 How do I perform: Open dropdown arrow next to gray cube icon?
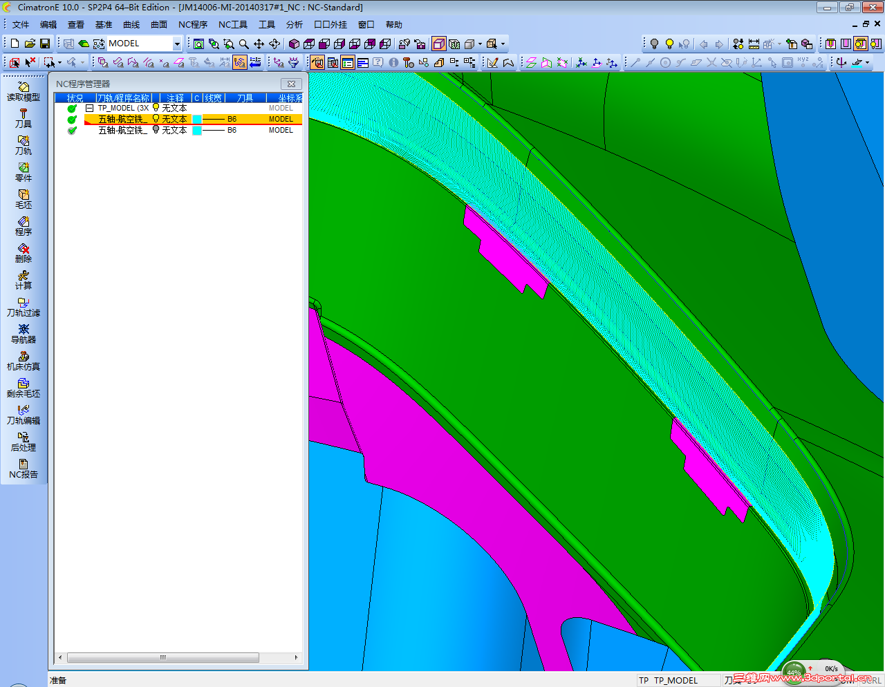(x=480, y=44)
